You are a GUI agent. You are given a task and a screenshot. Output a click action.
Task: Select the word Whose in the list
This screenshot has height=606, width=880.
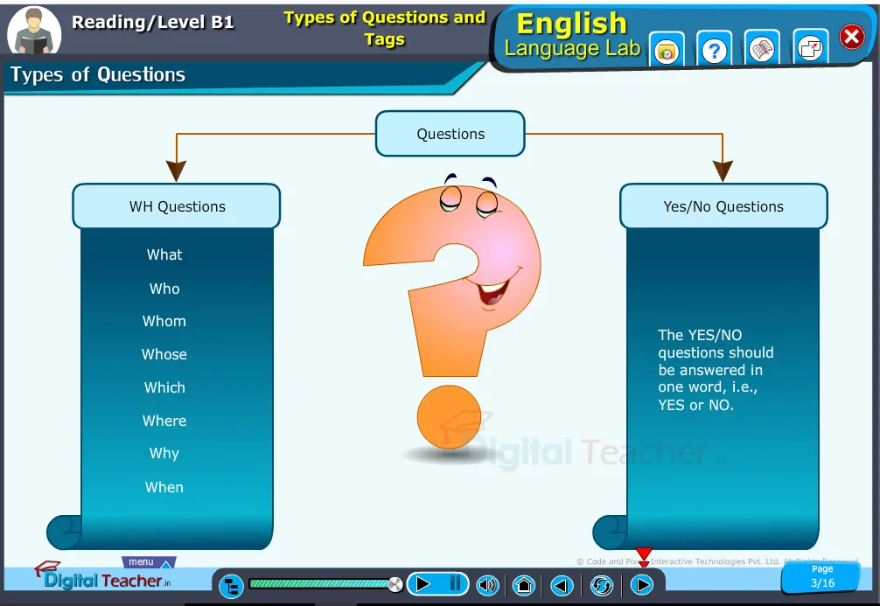click(x=164, y=354)
